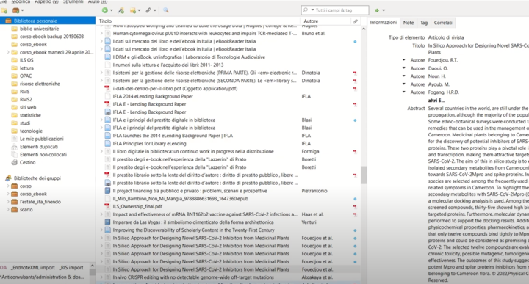The height and width of the screenshot is (284, 529).
Task: Click the Le mie pubblicazioni document icon
Action: pyautogui.click(x=14, y=139)
